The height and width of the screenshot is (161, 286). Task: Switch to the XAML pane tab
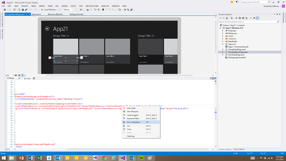click(27, 78)
